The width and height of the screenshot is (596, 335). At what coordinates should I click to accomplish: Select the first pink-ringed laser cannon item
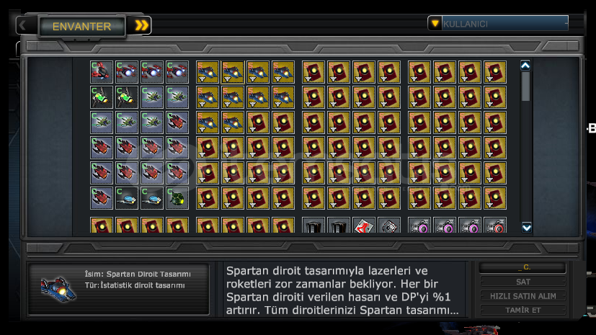419,225
